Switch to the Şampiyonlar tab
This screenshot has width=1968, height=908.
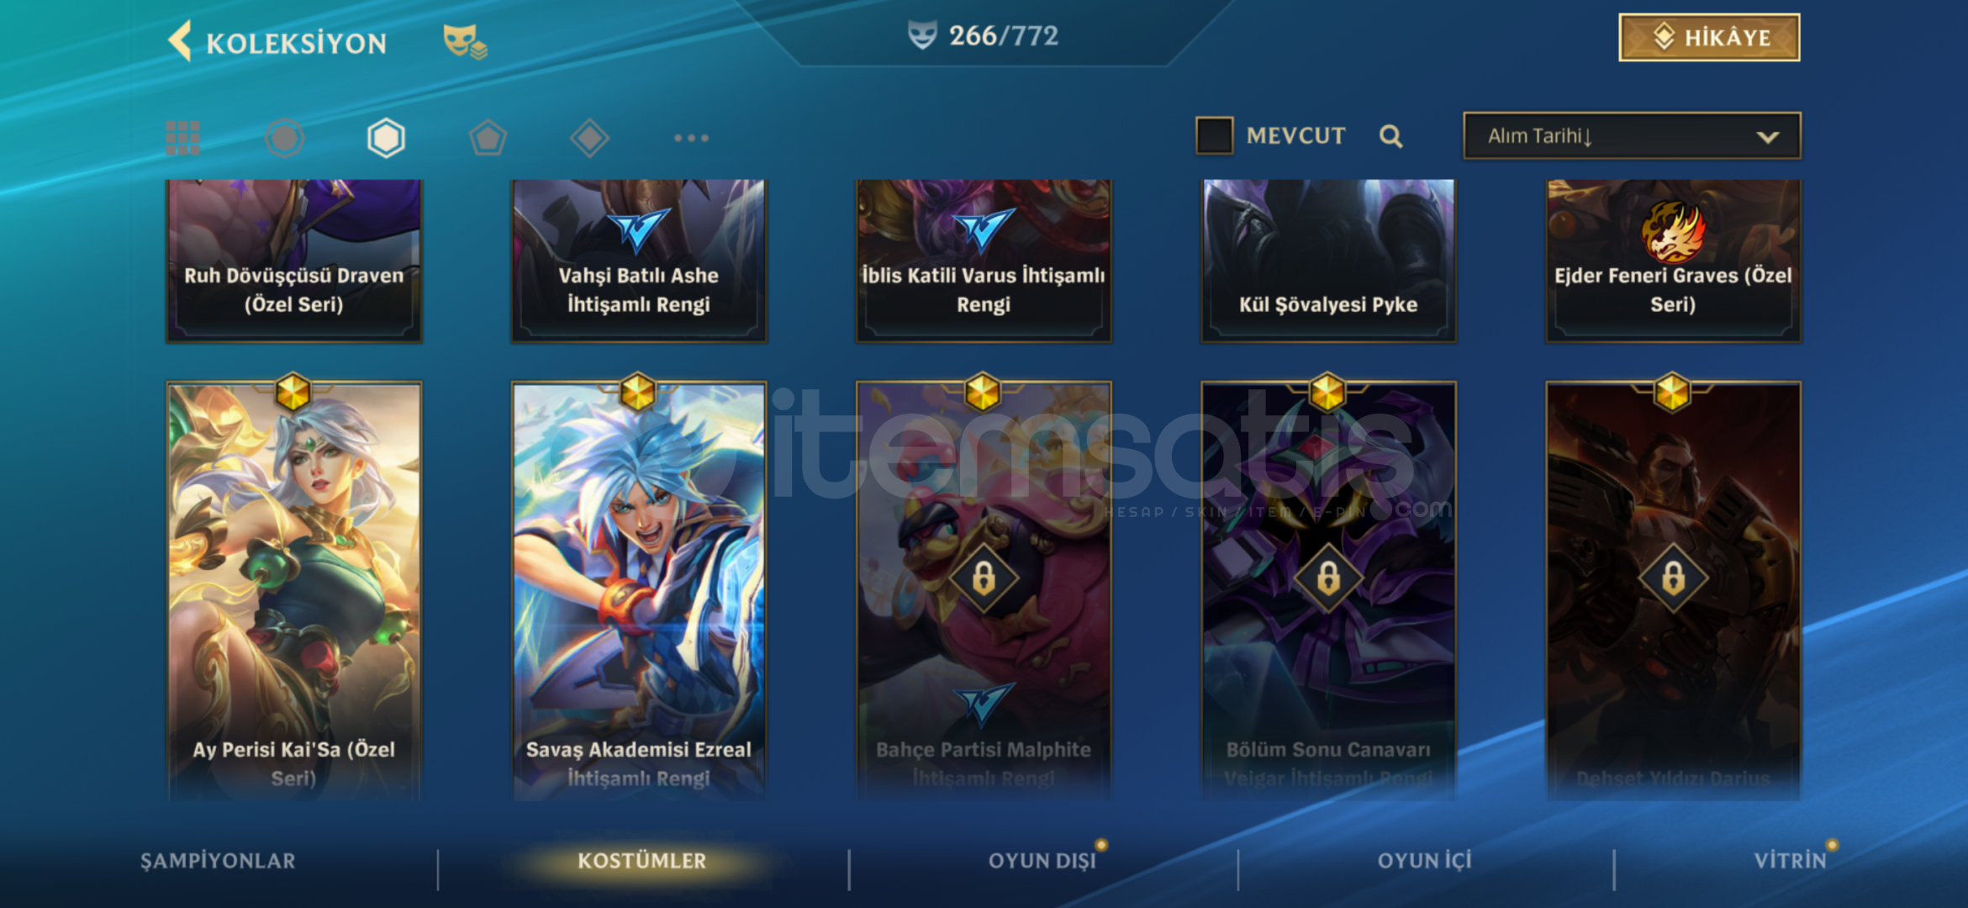218,861
